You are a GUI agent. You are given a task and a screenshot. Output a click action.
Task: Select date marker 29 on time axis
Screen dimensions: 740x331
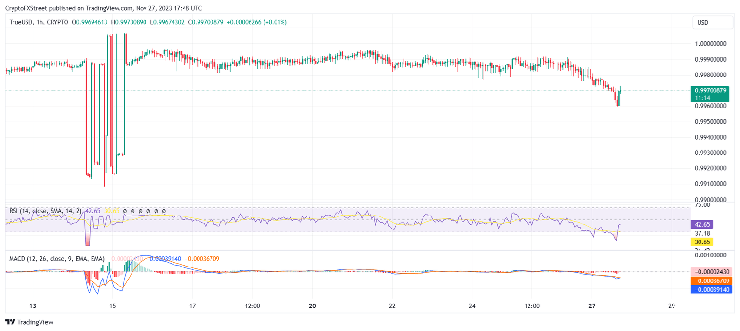[x=672, y=306]
